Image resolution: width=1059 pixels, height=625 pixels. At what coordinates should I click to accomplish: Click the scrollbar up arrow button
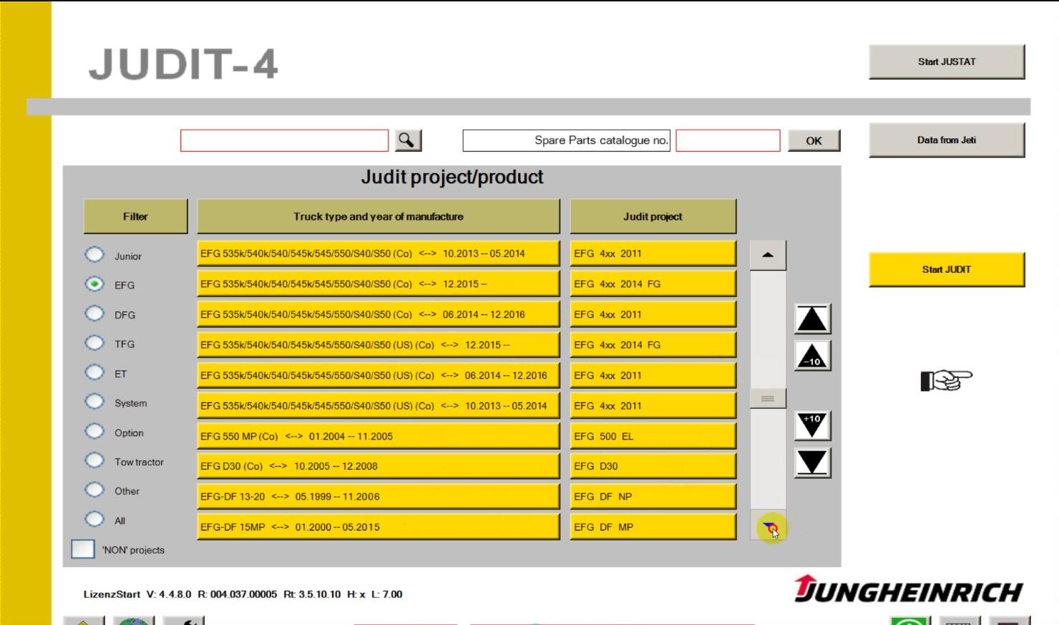[768, 255]
